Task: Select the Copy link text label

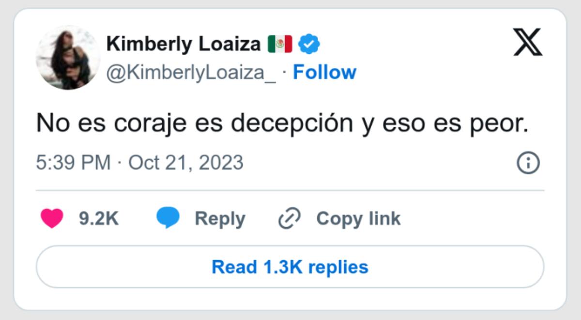Action: click(x=358, y=219)
